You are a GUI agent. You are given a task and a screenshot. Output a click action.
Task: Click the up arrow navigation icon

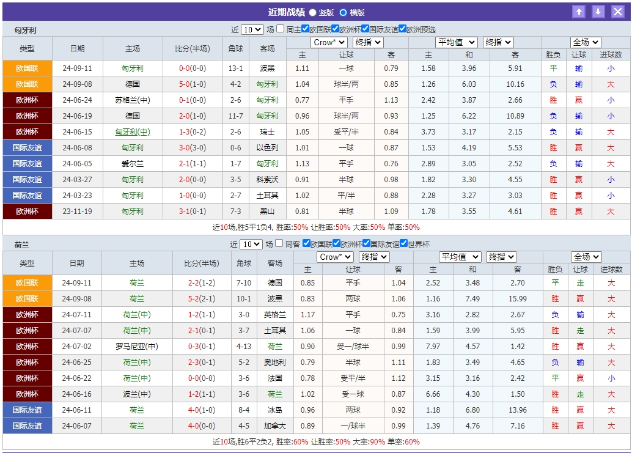point(579,11)
